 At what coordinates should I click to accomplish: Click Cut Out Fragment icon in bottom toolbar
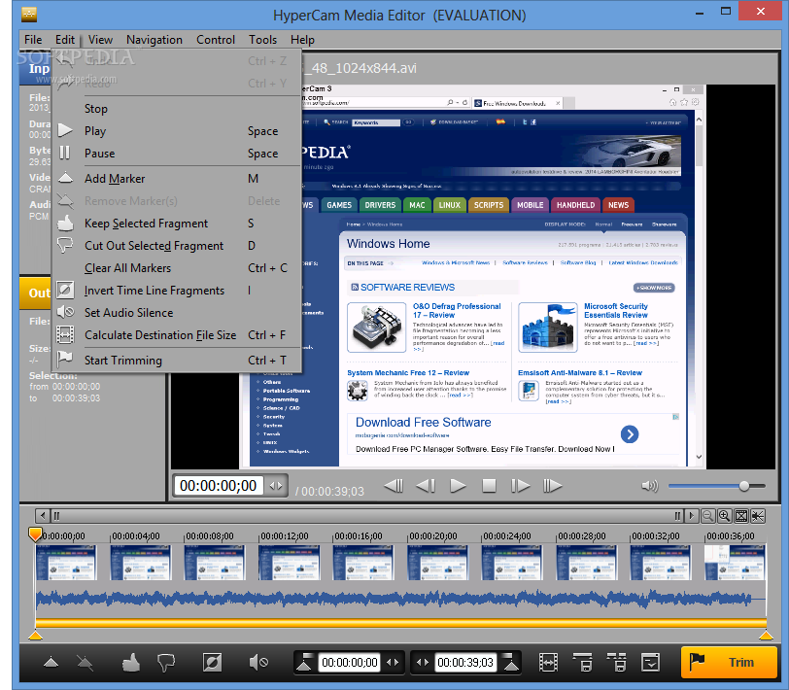click(166, 663)
